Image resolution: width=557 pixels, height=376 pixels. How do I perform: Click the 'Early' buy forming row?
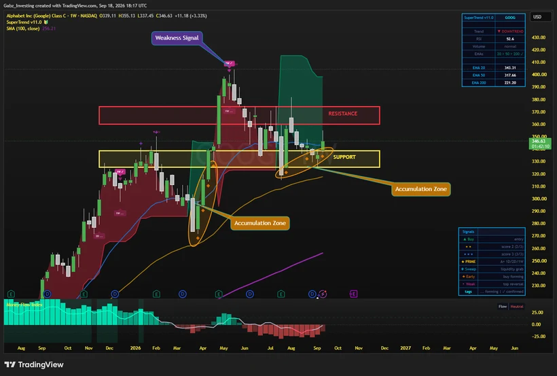tap(492, 277)
